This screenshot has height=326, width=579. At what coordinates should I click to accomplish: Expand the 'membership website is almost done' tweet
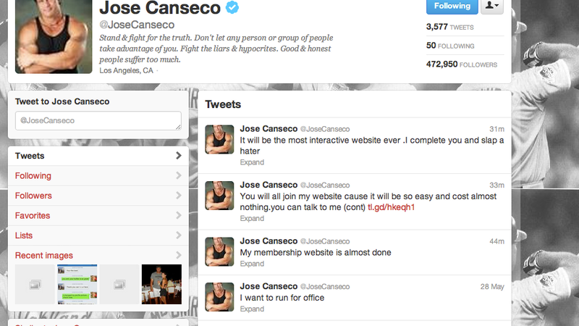click(252, 264)
